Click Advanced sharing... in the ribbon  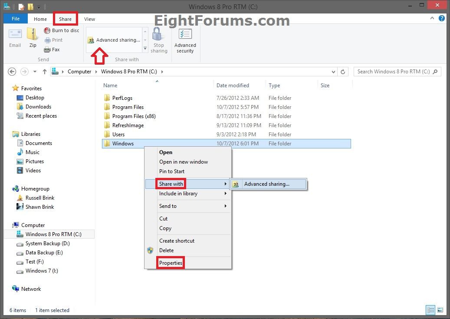pos(114,40)
